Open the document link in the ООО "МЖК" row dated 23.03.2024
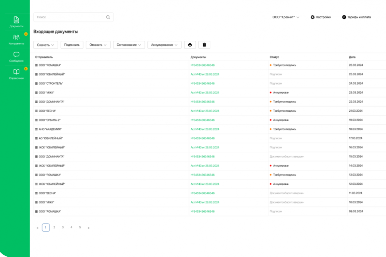 205,93
